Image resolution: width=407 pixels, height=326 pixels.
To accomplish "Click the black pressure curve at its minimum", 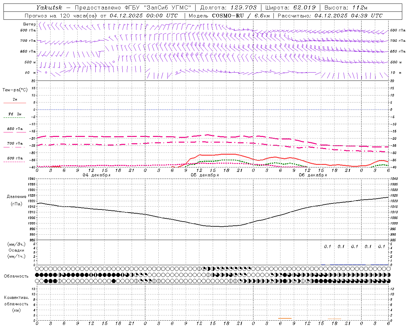I will pos(222,227).
